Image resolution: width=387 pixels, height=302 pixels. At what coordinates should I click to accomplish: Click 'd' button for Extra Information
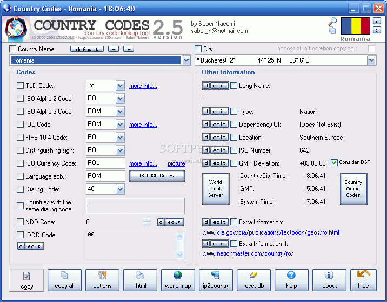click(206, 222)
